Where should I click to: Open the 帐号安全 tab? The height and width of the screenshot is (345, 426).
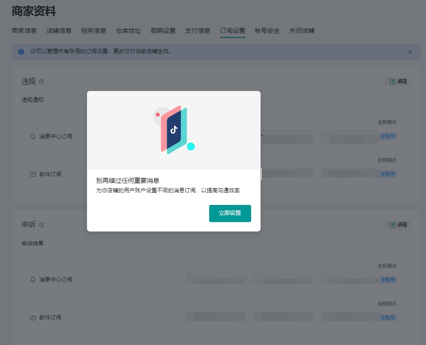[x=267, y=31]
